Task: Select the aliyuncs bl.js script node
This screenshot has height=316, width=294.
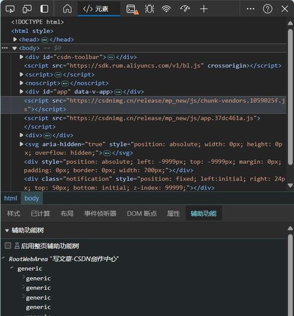Action: click(x=153, y=66)
